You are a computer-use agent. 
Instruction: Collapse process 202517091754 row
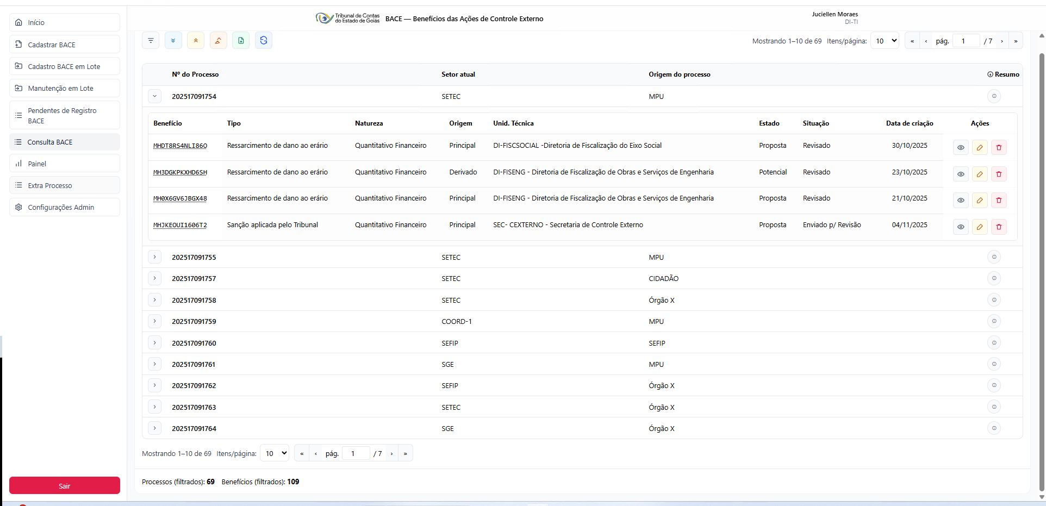155,97
